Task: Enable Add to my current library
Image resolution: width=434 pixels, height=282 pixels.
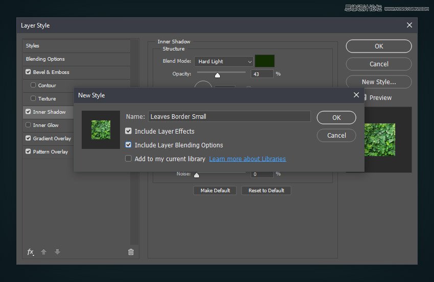Action: pyautogui.click(x=129, y=159)
